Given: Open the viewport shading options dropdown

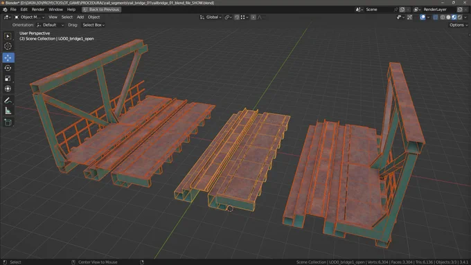Looking at the screenshot, I should coord(465,17).
